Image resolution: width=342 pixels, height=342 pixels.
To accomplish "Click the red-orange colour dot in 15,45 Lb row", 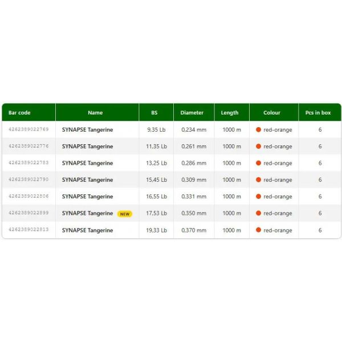I will [x=258, y=180].
